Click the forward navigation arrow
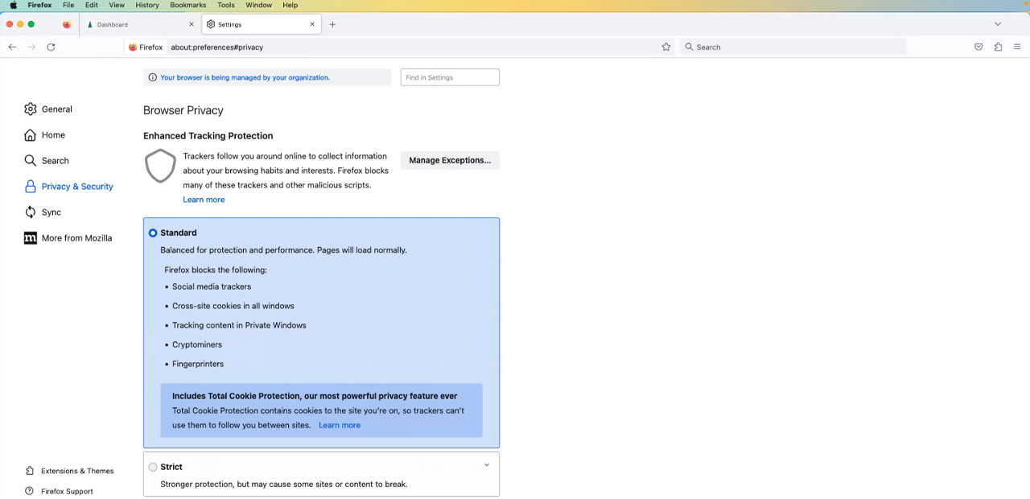 31,47
